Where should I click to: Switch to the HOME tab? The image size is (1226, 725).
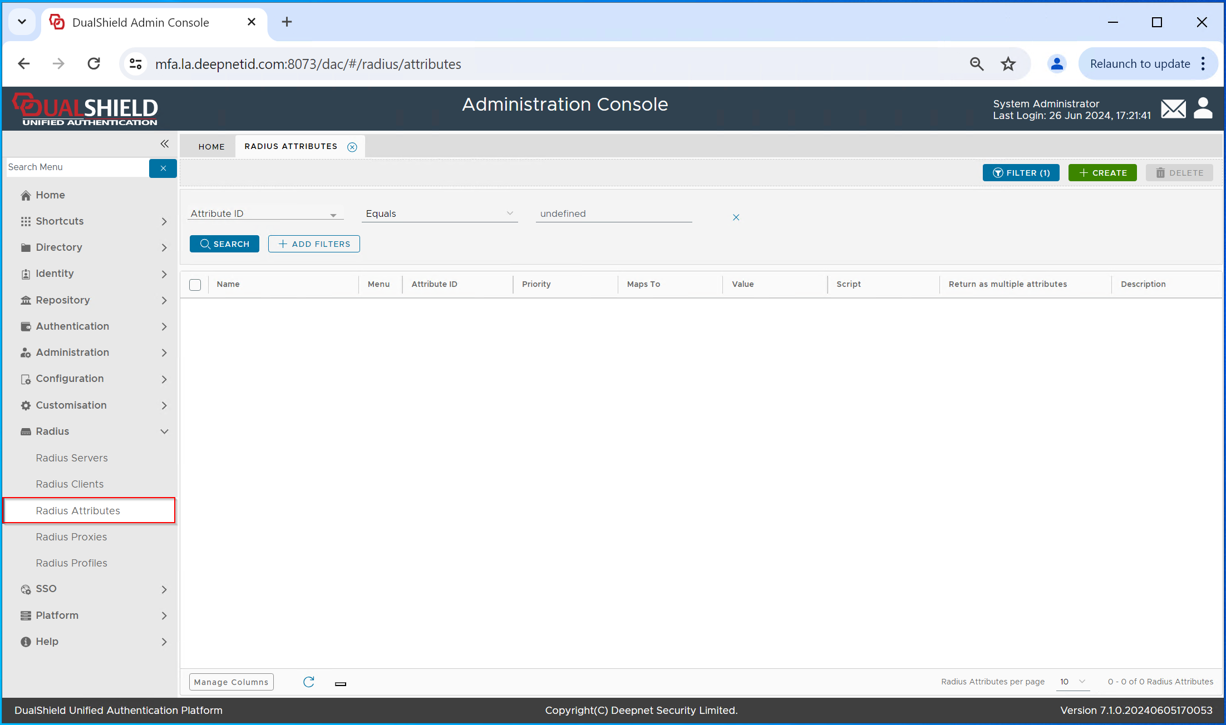pos(211,147)
